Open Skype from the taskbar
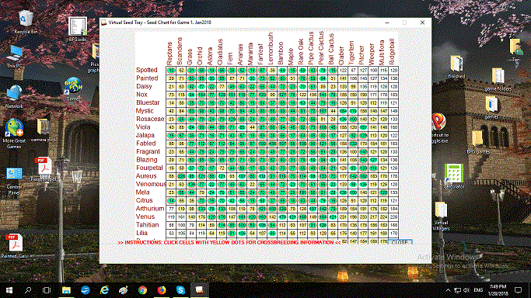This screenshot has height=298, width=531. pos(180,290)
